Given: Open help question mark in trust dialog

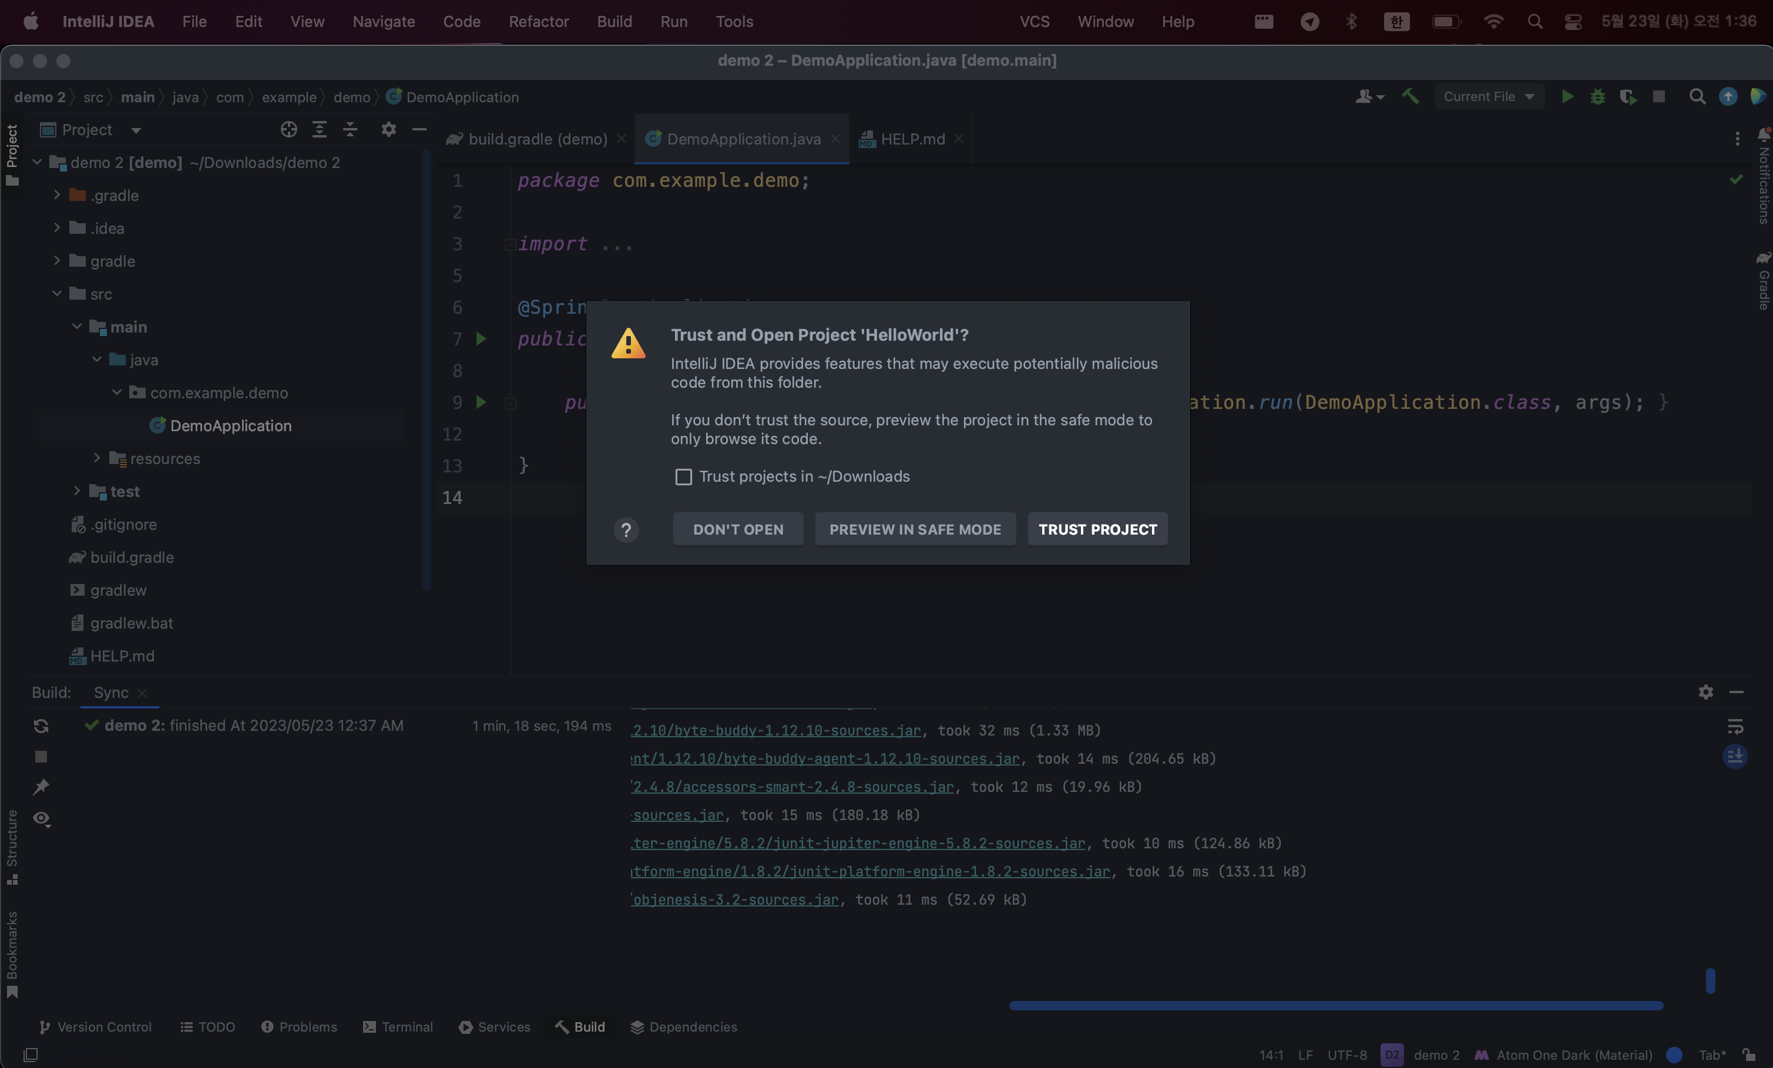Looking at the screenshot, I should [x=626, y=530].
